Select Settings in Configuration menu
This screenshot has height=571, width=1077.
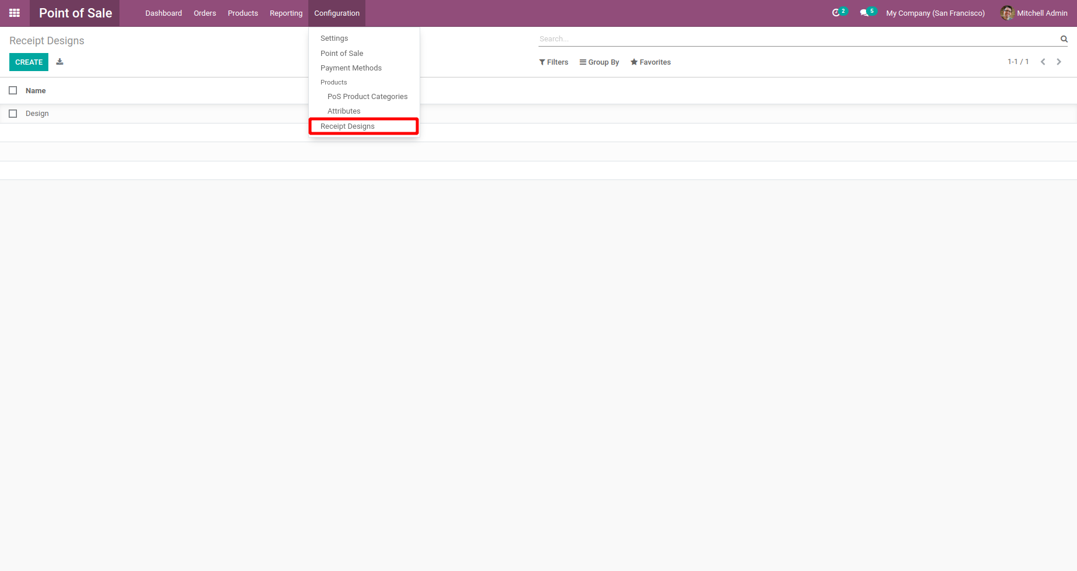point(334,38)
